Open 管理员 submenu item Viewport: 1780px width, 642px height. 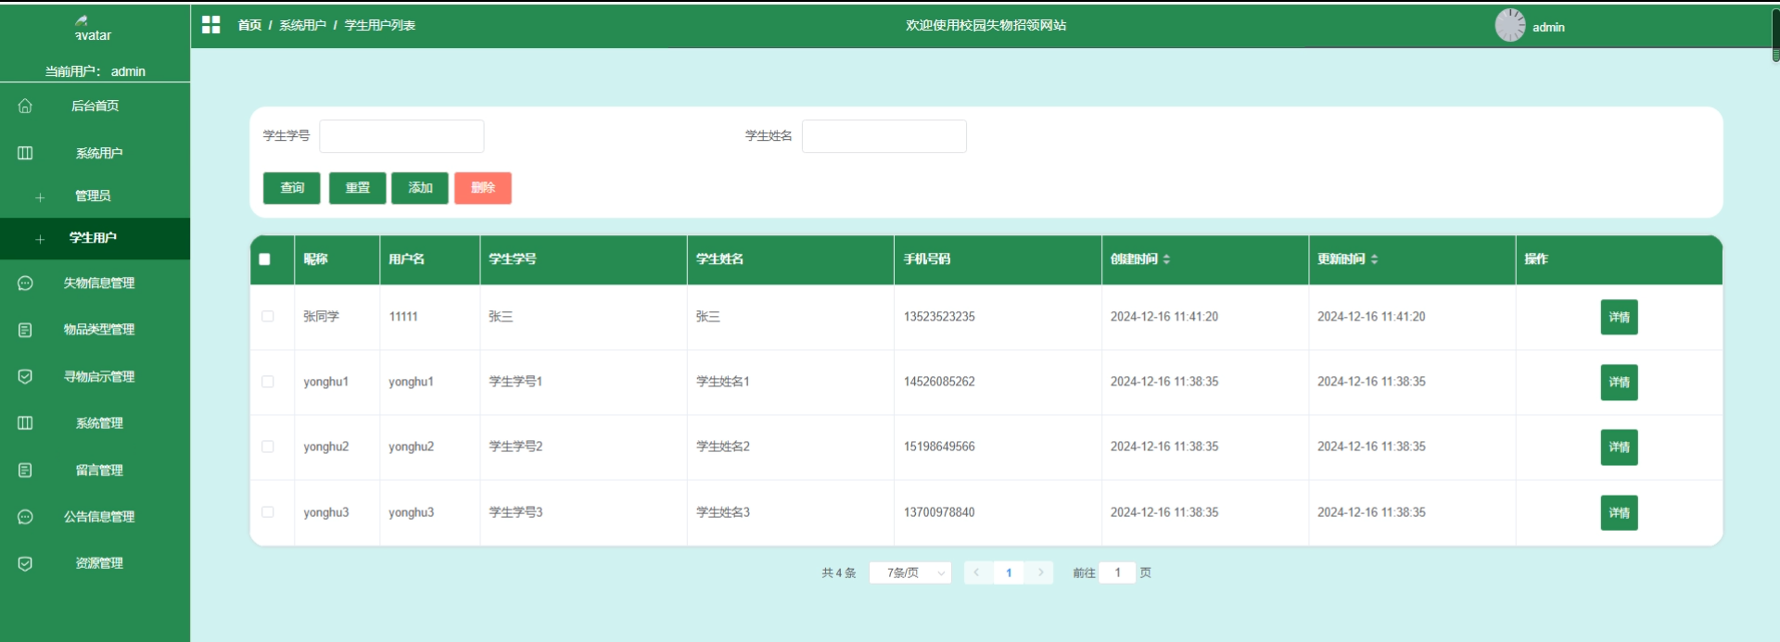point(95,196)
